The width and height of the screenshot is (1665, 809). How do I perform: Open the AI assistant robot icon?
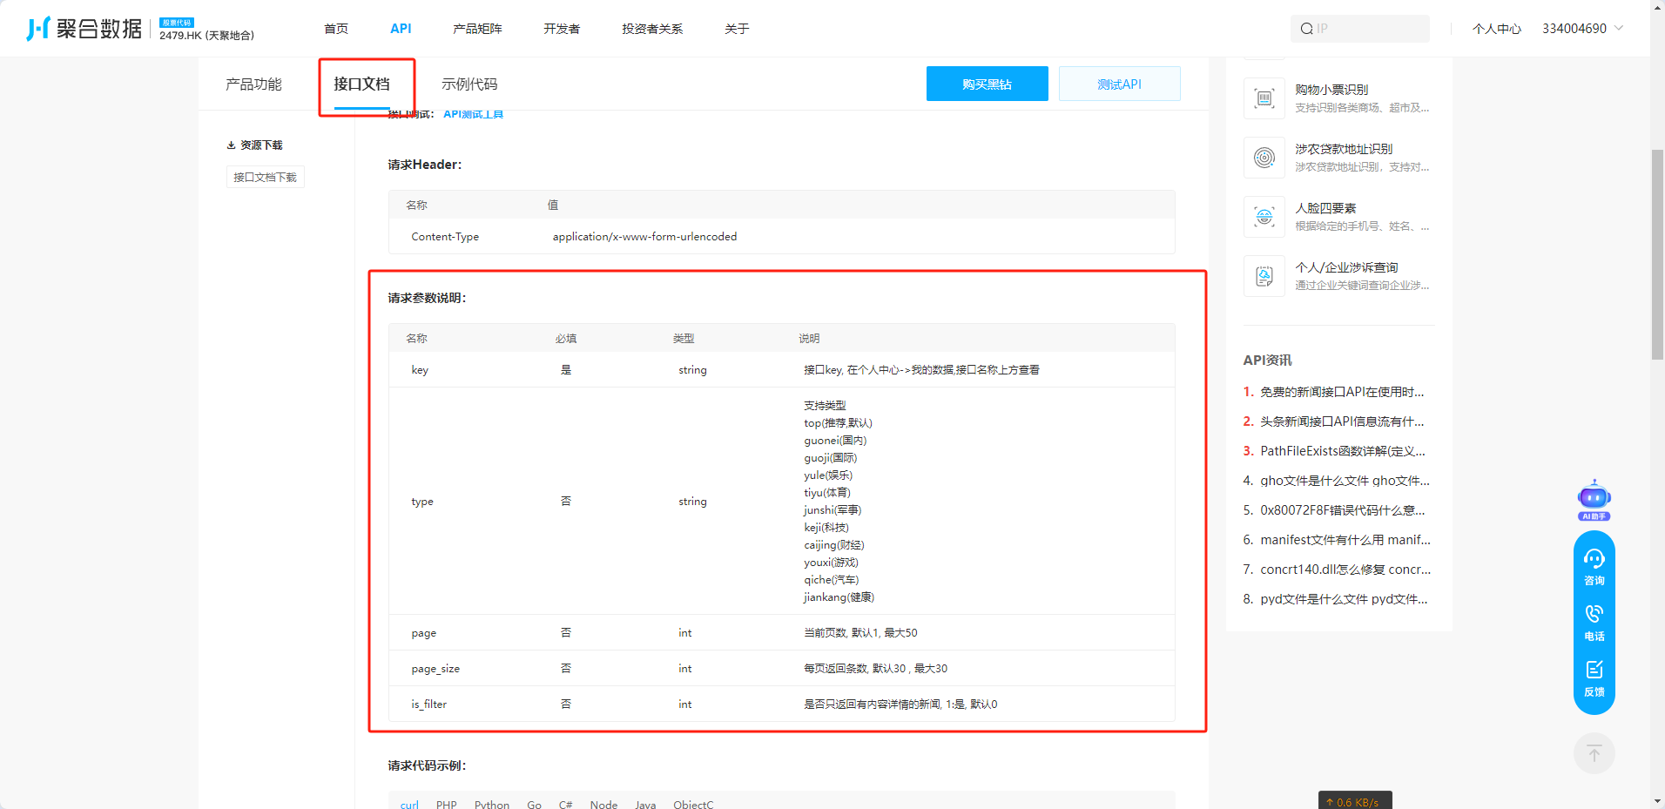[1594, 498]
